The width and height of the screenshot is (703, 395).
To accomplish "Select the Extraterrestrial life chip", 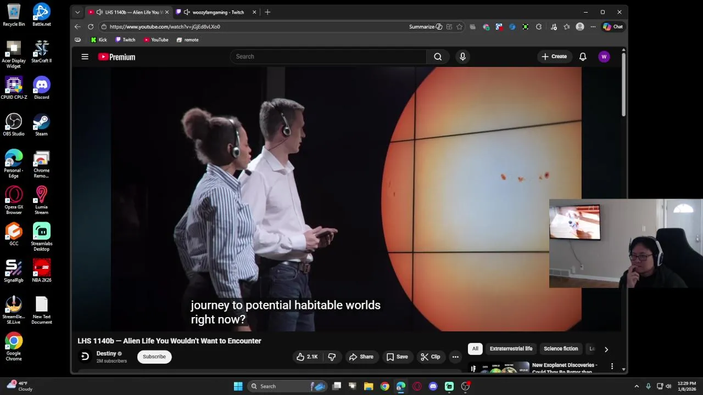I will pyautogui.click(x=511, y=349).
